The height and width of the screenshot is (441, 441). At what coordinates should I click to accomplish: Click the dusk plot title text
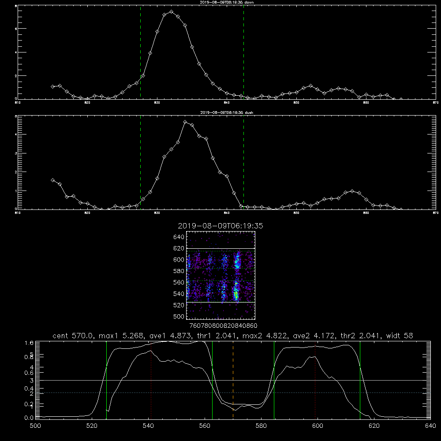click(227, 112)
